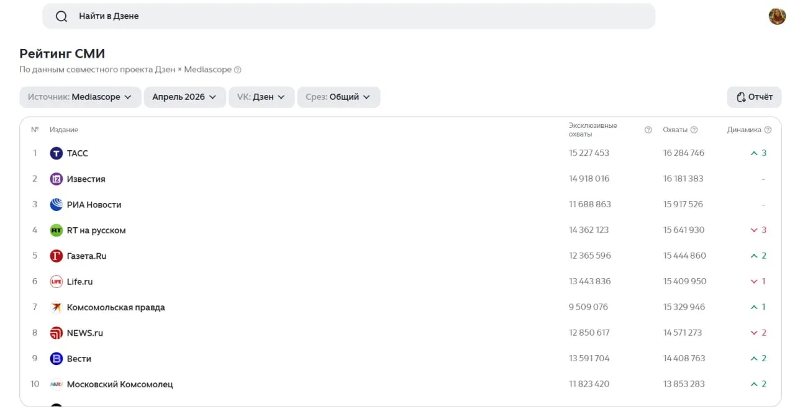This screenshot has height=414, width=795.
Task: Click the Динамика column header text
Action: coord(744,130)
